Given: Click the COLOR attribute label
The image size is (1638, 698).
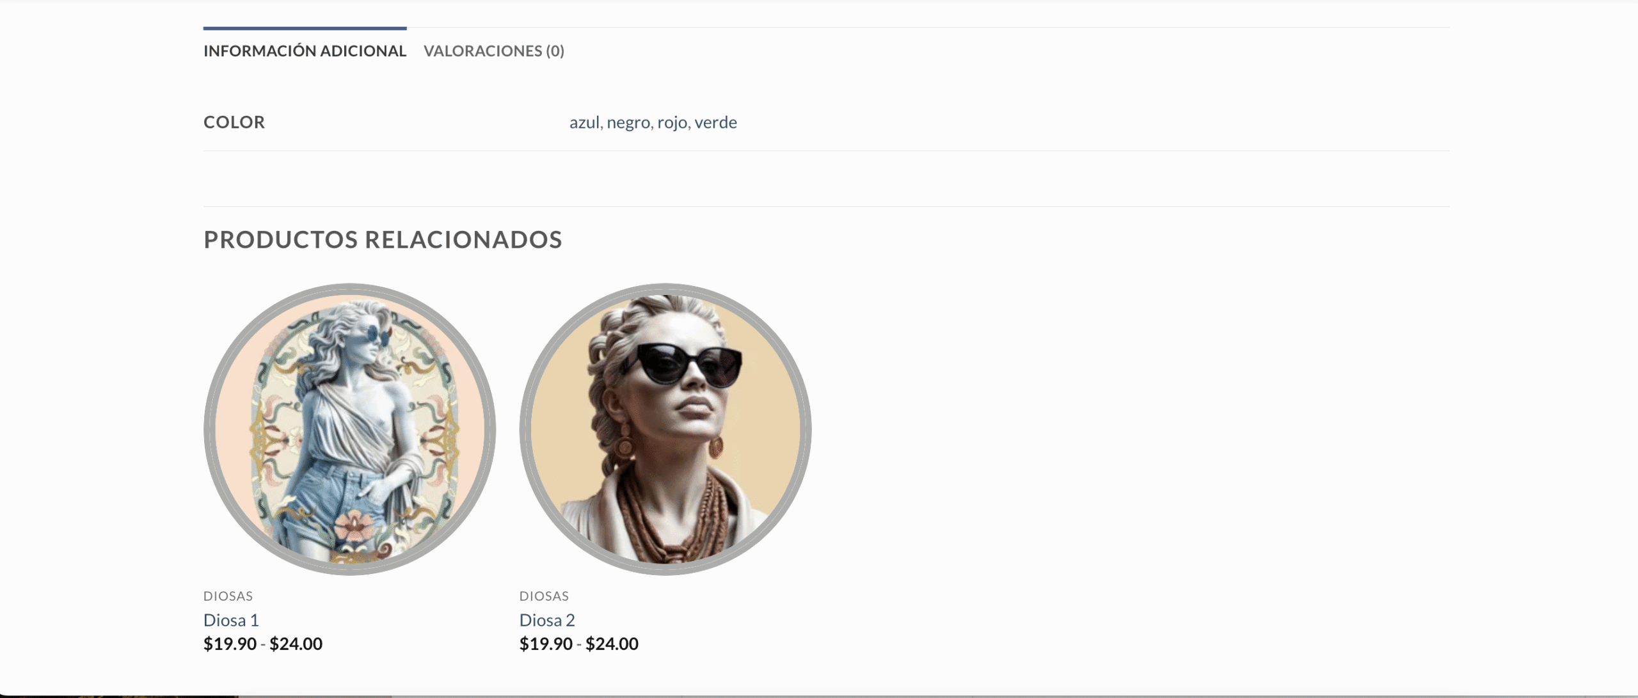Looking at the screenshot, I should click(x=234, y=122).
